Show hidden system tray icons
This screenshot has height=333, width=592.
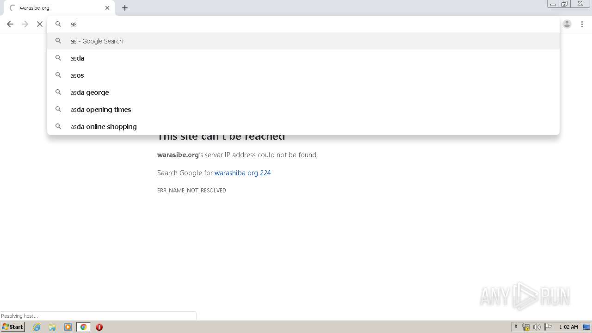click(516, 327)
